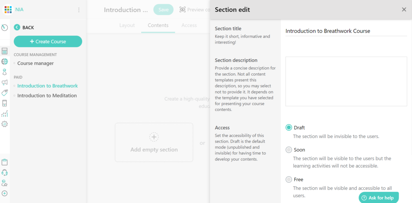Viewport: 412px width, 203px height.
Task: Open Introduction to Meditation course link
Action: coord(47,96)
